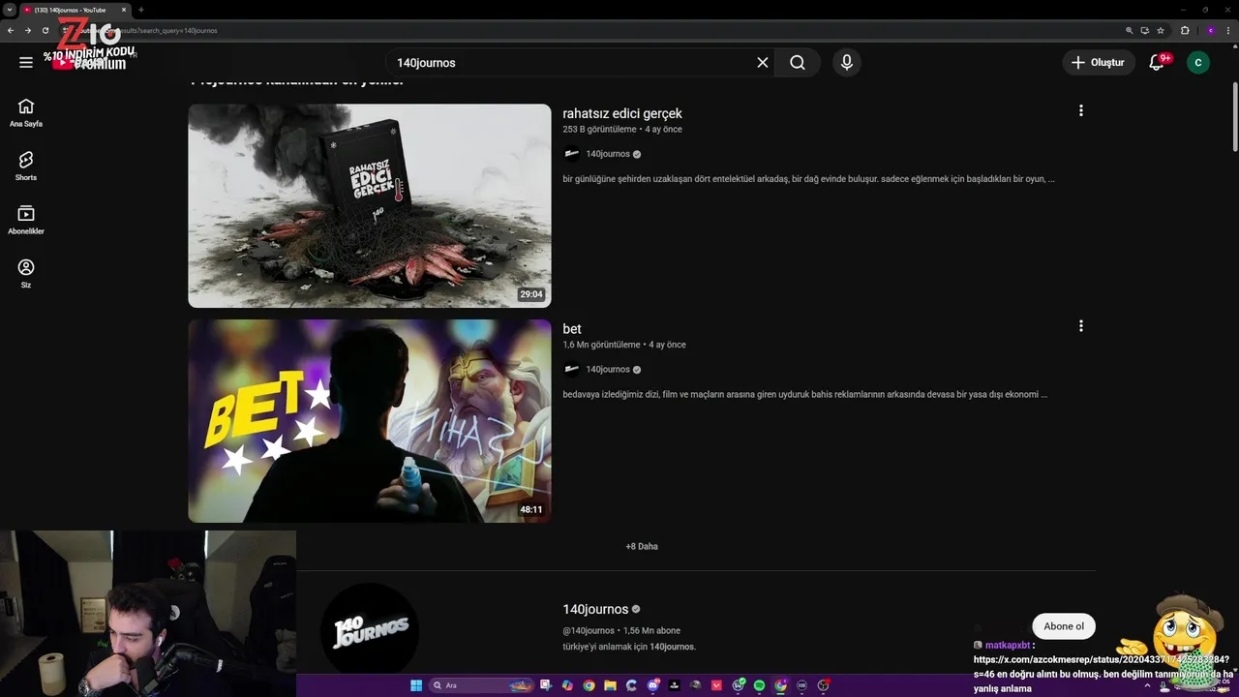Open options for bet video

1081,326
